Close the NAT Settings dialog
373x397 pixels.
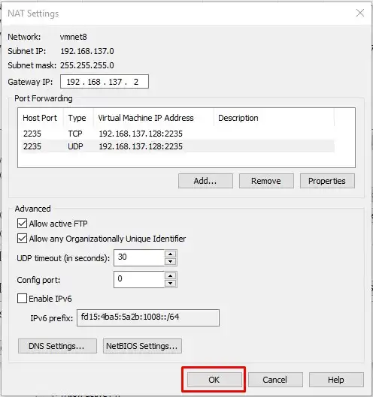click(x=359, y=13)
